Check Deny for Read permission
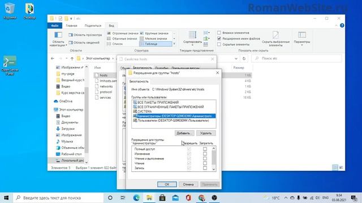 [205, 163]
